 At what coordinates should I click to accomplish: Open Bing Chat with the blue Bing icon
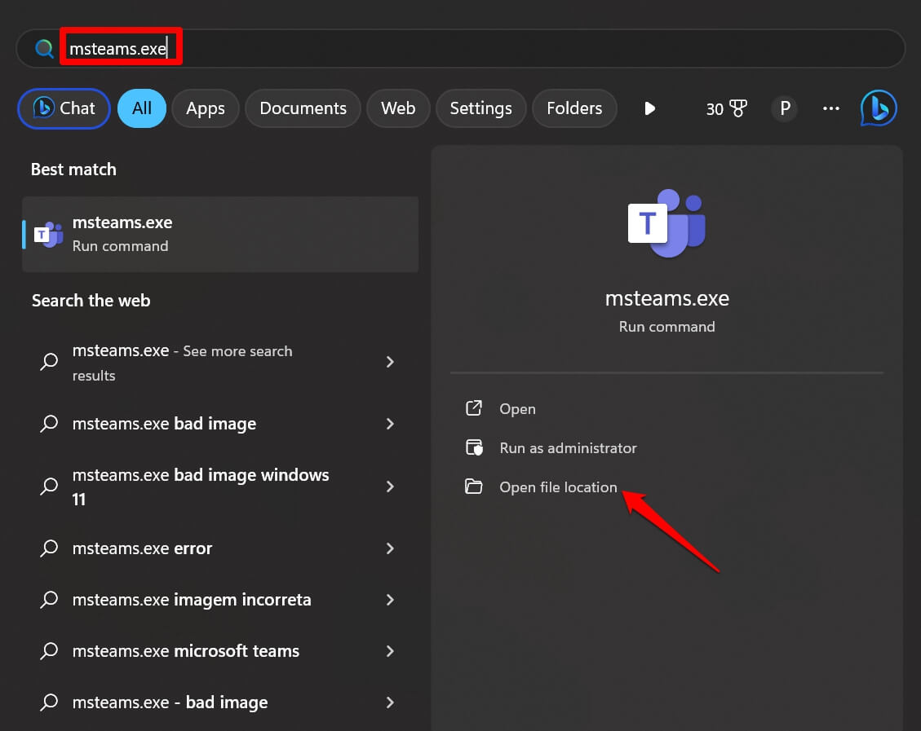click(x=878, y=108)
